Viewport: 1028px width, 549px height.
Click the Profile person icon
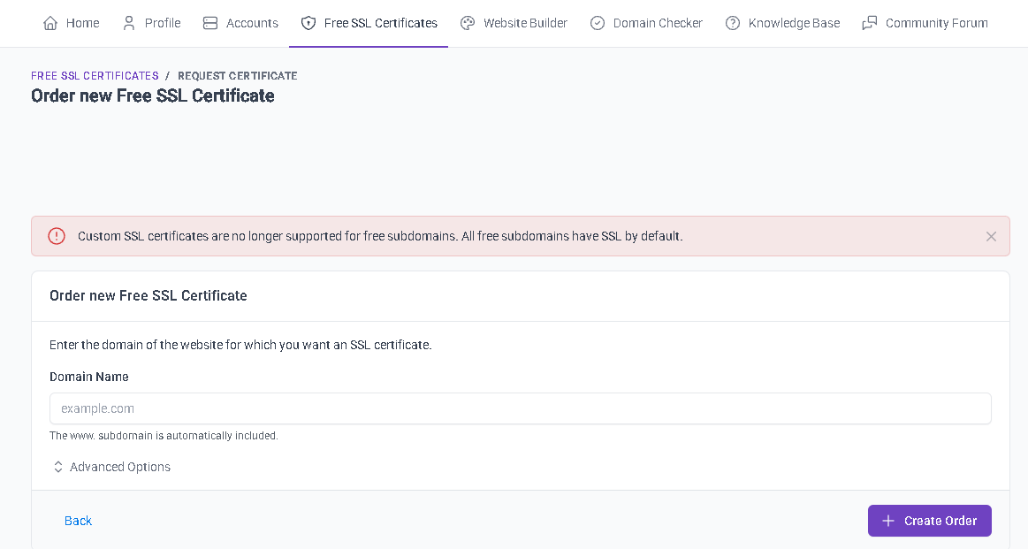point(129,24)
